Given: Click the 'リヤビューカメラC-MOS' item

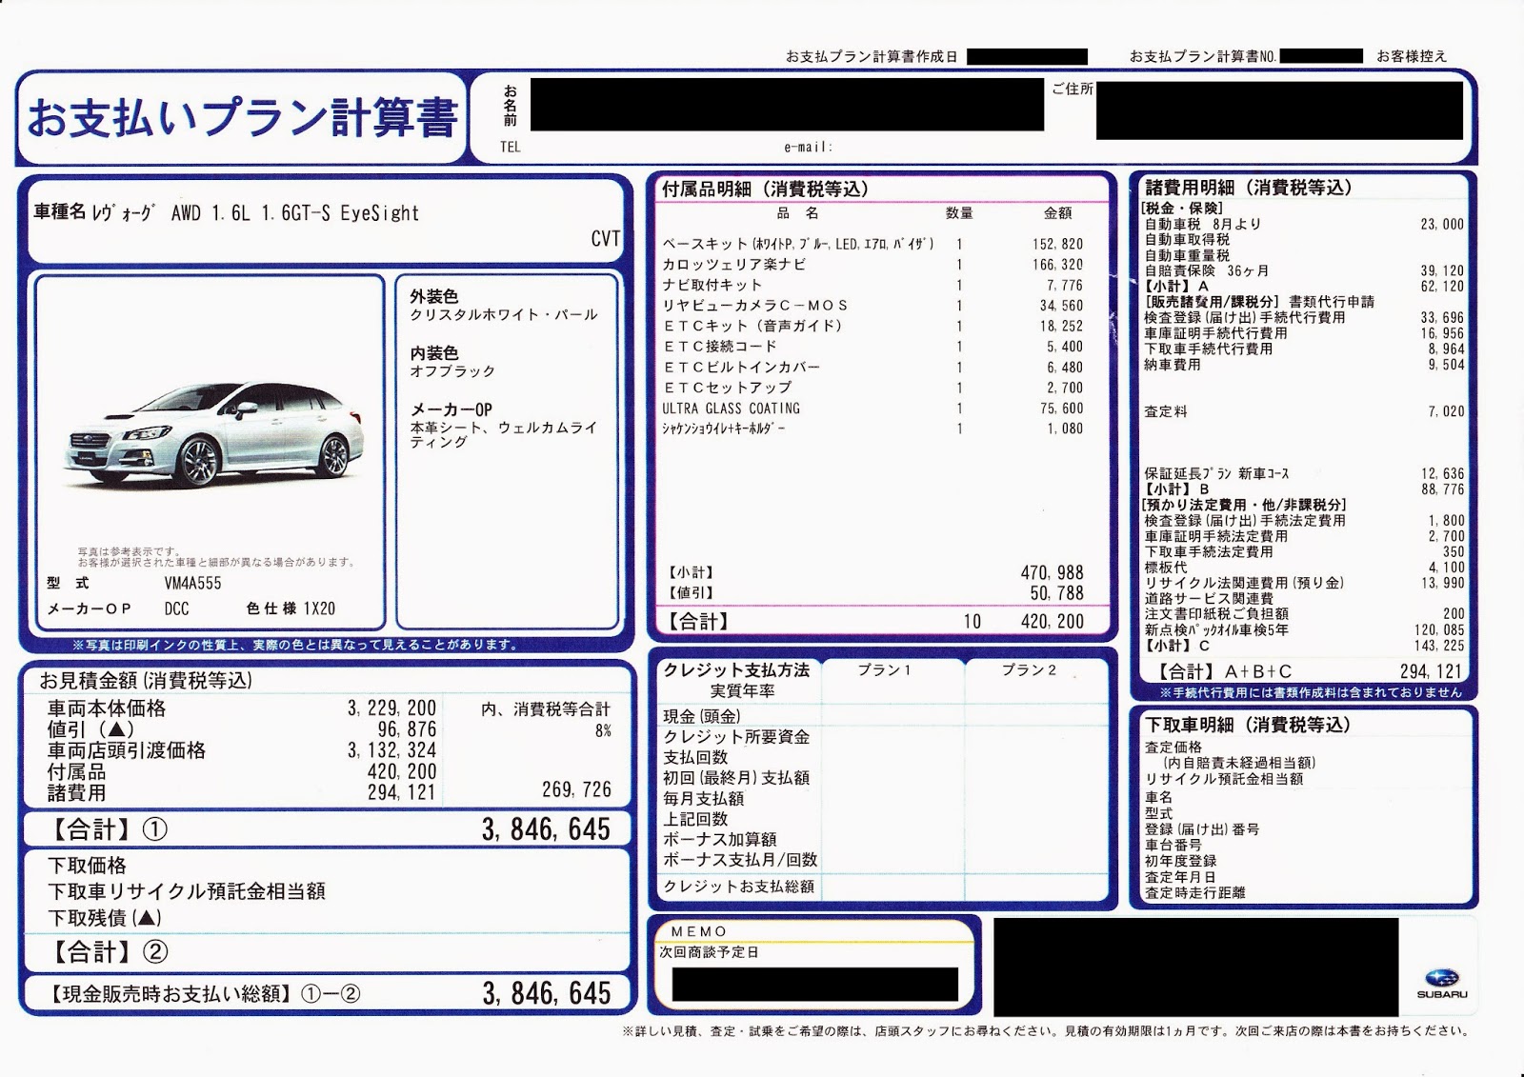Looking at the screenshot, I should pyautogui.click(x=755, y=306).
